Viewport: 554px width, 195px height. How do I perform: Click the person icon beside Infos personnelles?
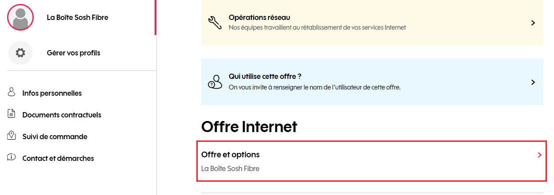click(12, 93)
